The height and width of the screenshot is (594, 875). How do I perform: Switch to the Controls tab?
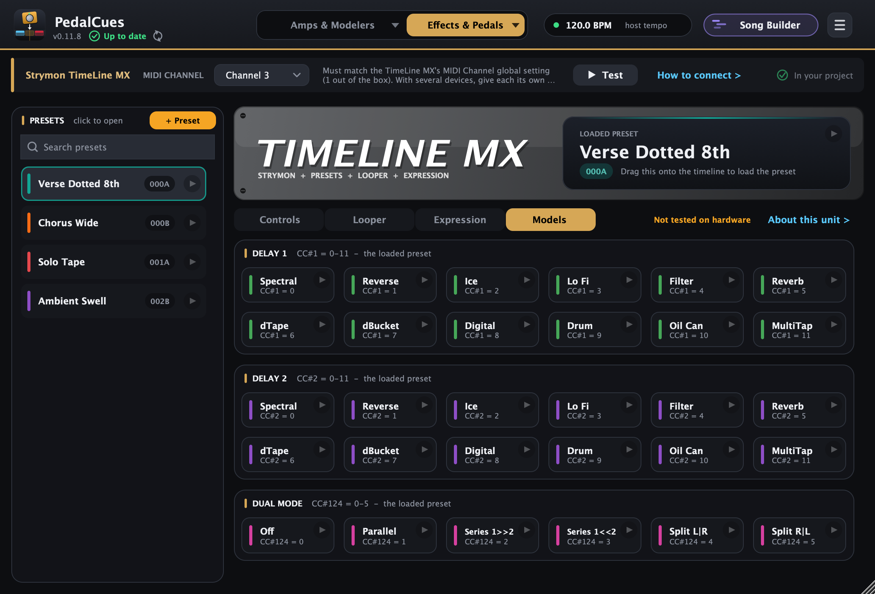pos(279,220)
